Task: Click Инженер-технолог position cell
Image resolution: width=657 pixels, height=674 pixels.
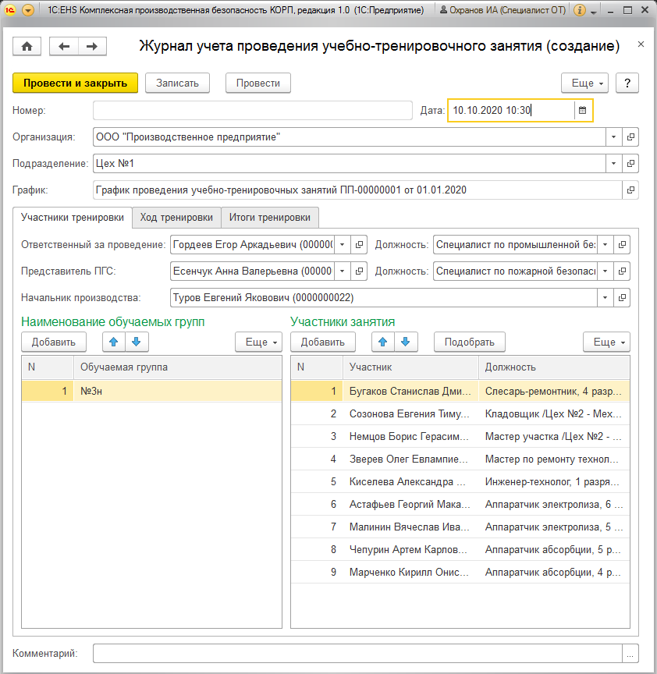Action: tap(554, 482)
